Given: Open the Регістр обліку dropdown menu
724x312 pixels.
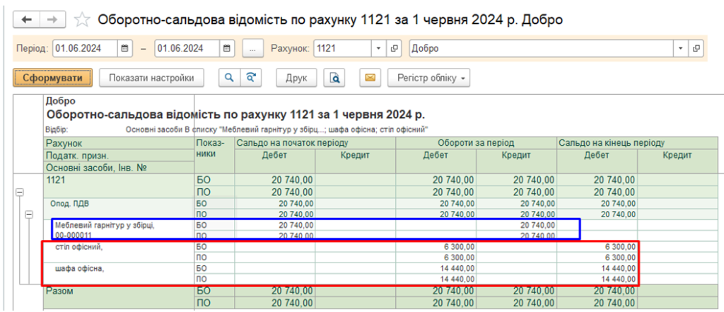Looking at the screenshot, I should 428,77.
